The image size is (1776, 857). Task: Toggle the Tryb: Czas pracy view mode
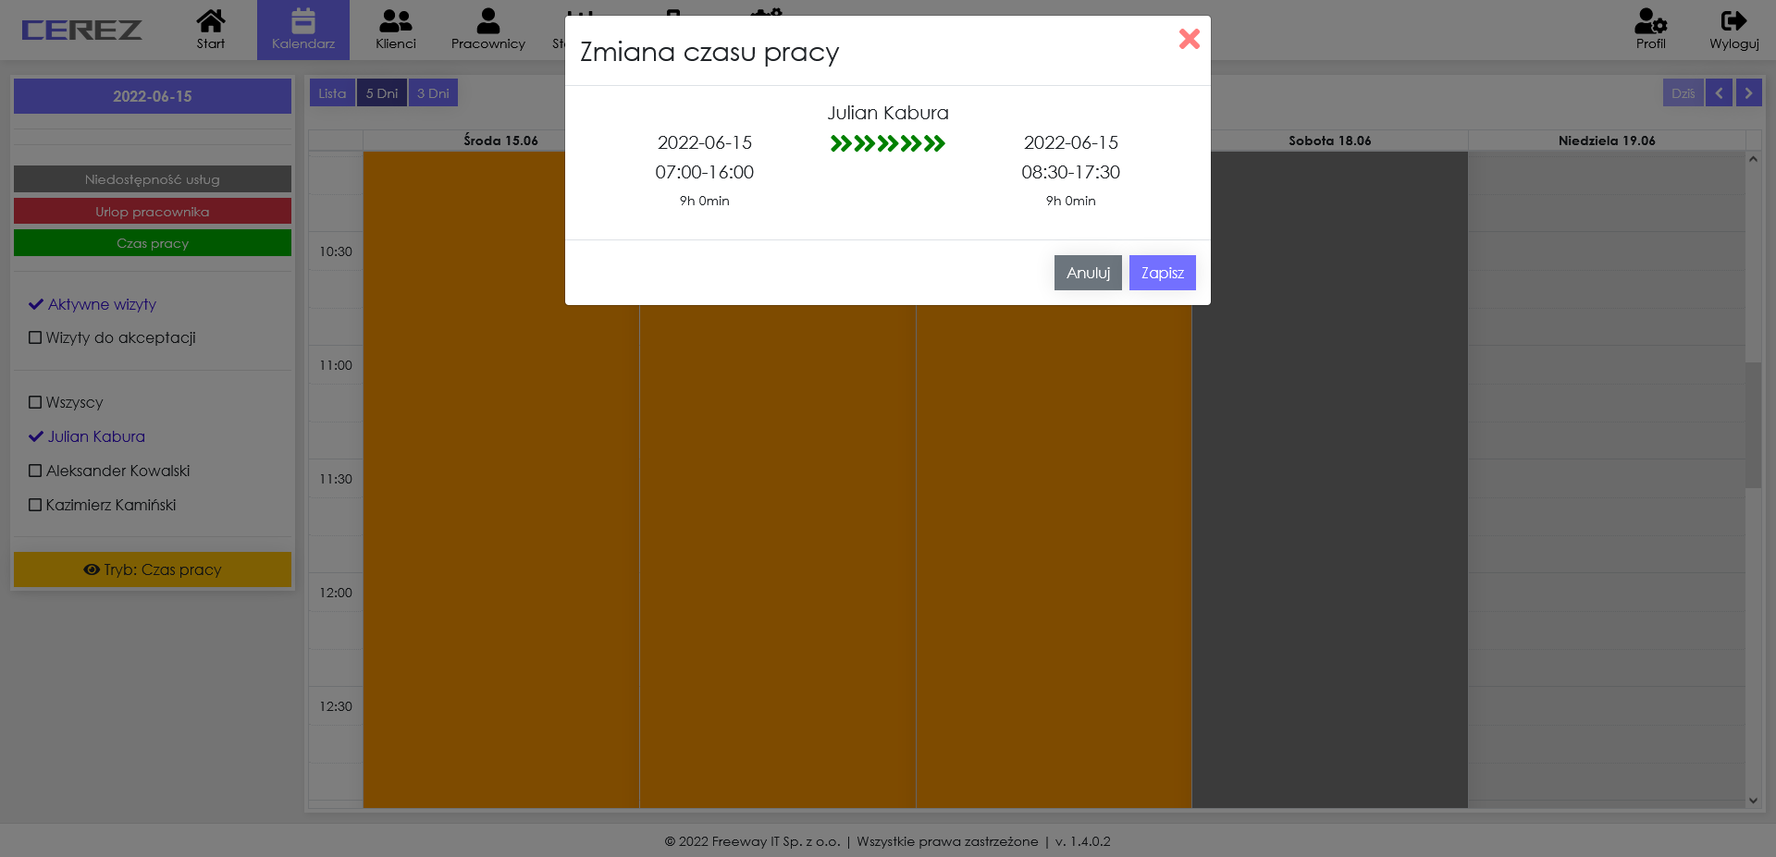pos(153,569)
